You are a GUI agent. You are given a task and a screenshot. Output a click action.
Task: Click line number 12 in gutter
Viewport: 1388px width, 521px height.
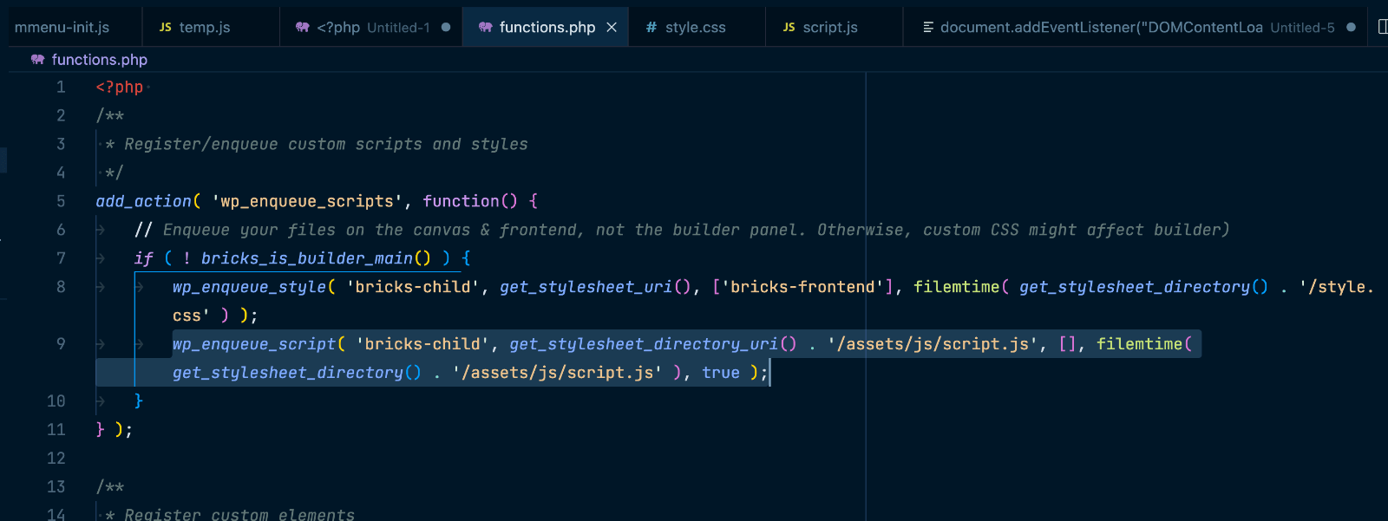[56, 458]
